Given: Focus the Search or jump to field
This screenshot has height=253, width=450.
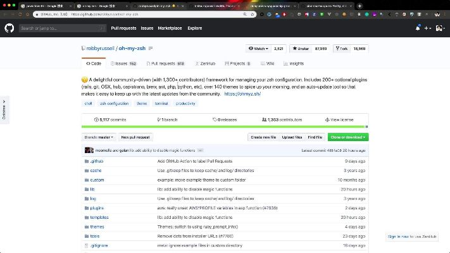Looking at the screenshot, I should point(60,28).
